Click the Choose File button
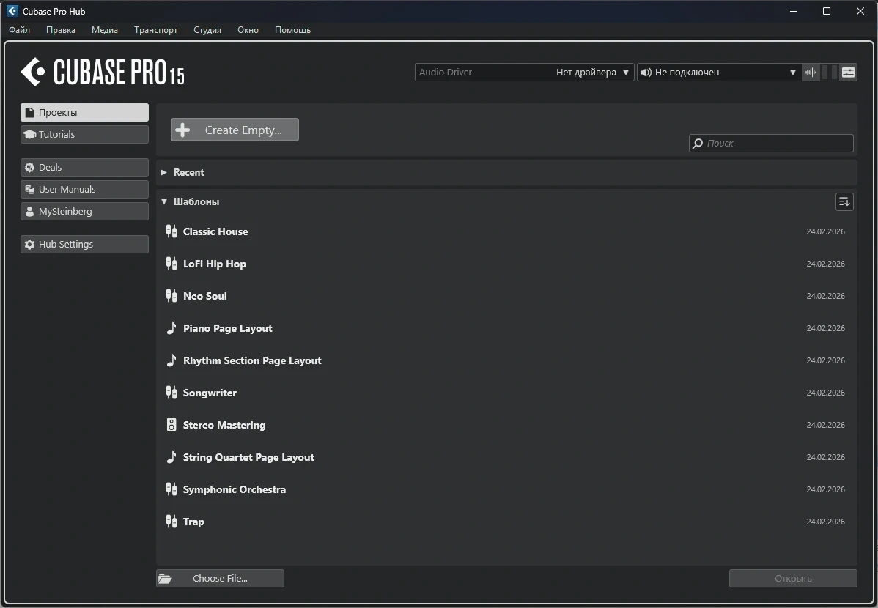878x608 pixels. tap(220, 578)
